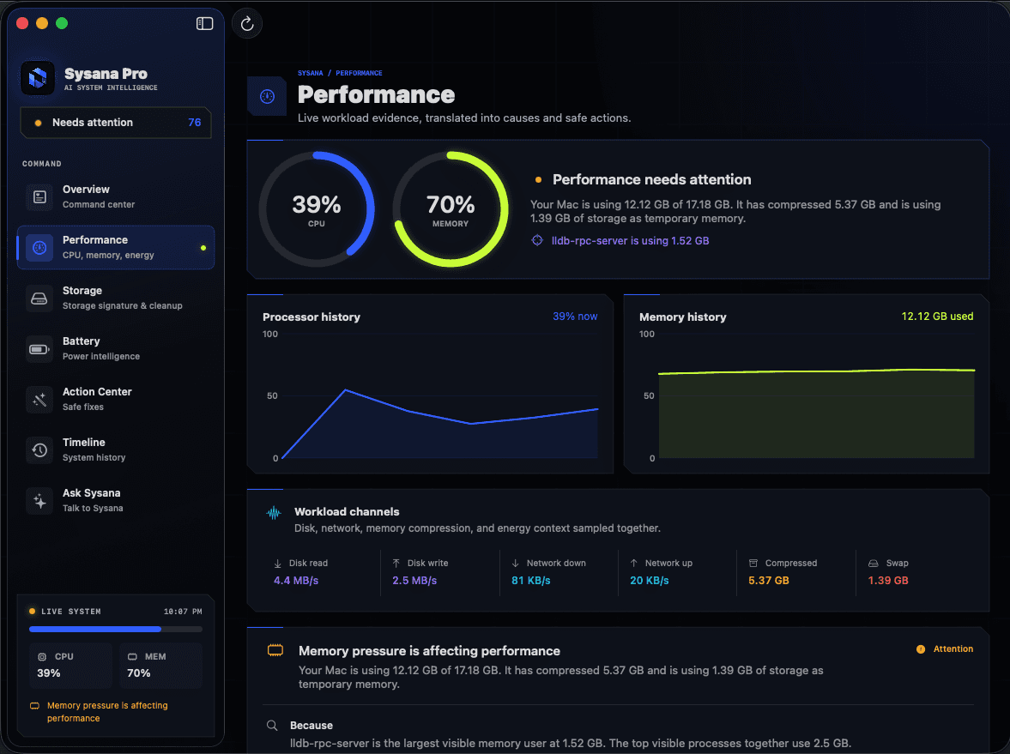Viewport: 1010px width, 754px height.
Task: Open Action Center Safe fixes
Action: click(x=116, y=399)
